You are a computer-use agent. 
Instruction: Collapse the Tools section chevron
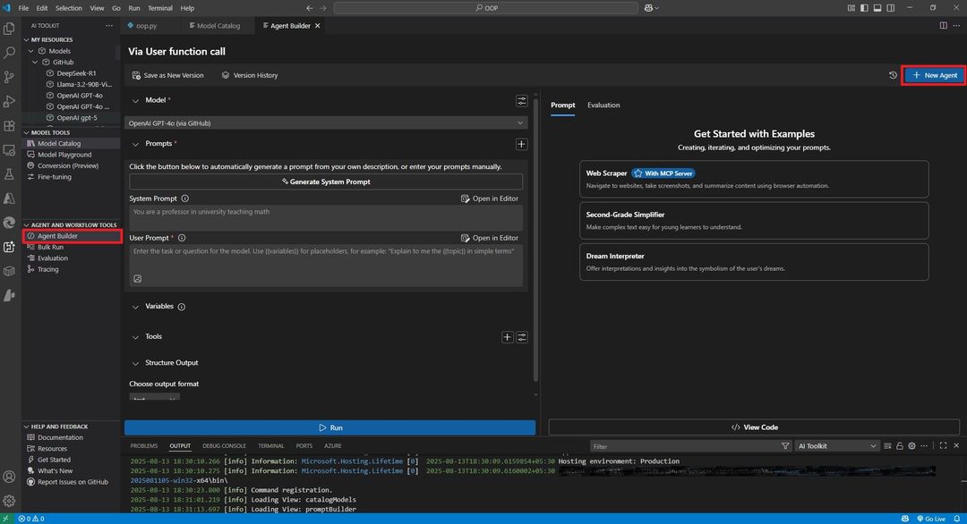tap(136, 337)
